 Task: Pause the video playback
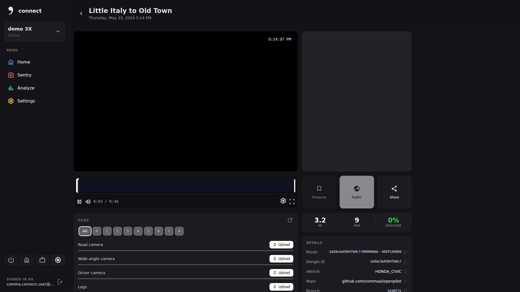point(79,202)
